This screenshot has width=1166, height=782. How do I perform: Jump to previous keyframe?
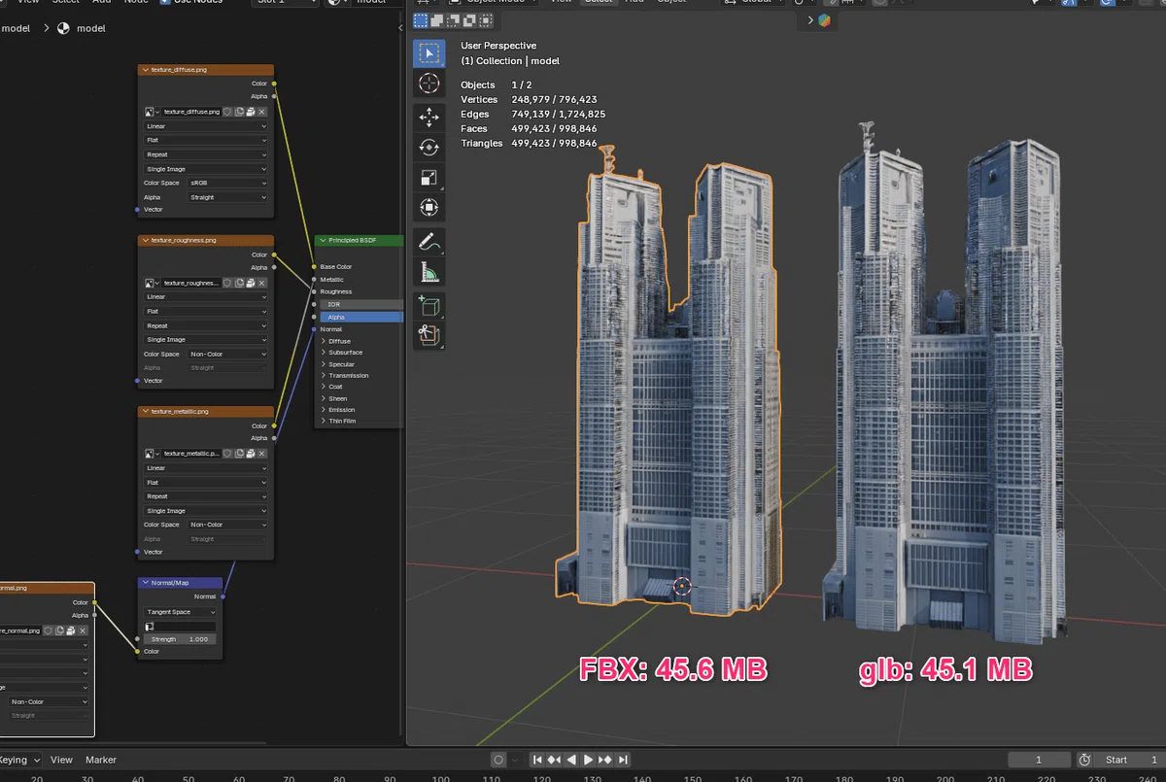[x=555, y=760]
